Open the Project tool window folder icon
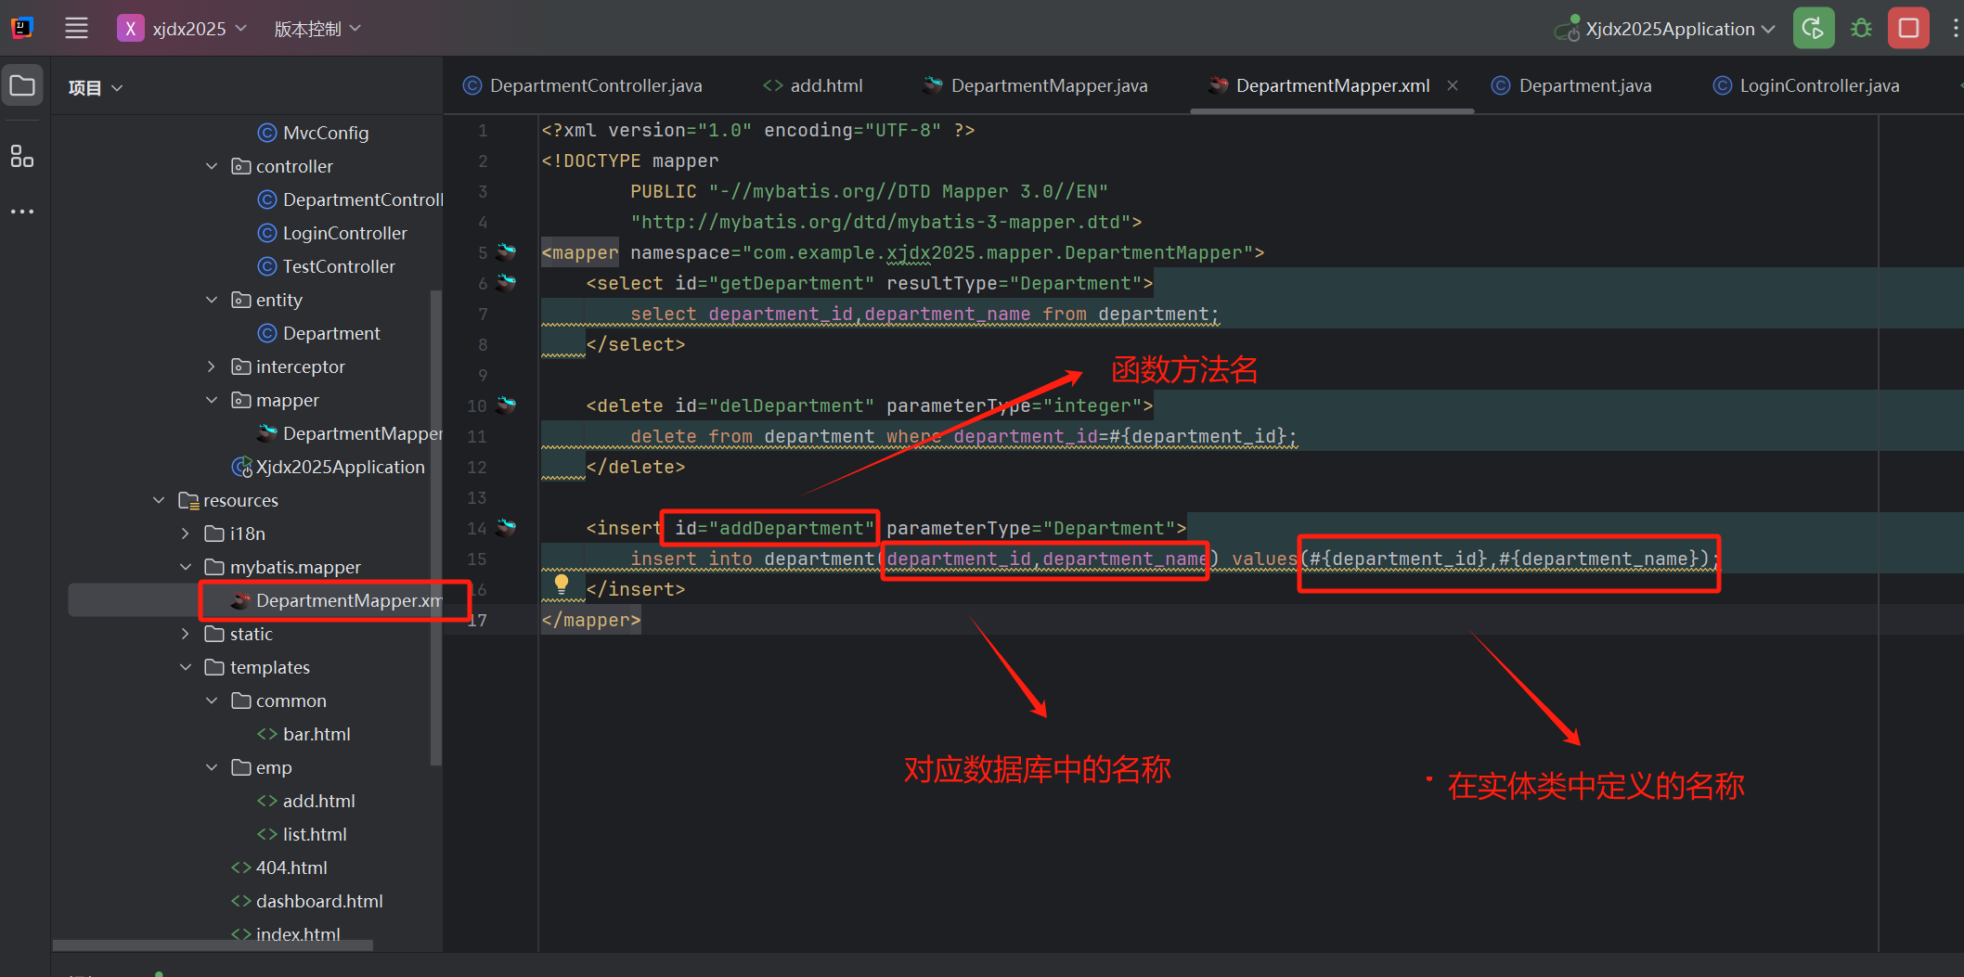 pos(22,86)
